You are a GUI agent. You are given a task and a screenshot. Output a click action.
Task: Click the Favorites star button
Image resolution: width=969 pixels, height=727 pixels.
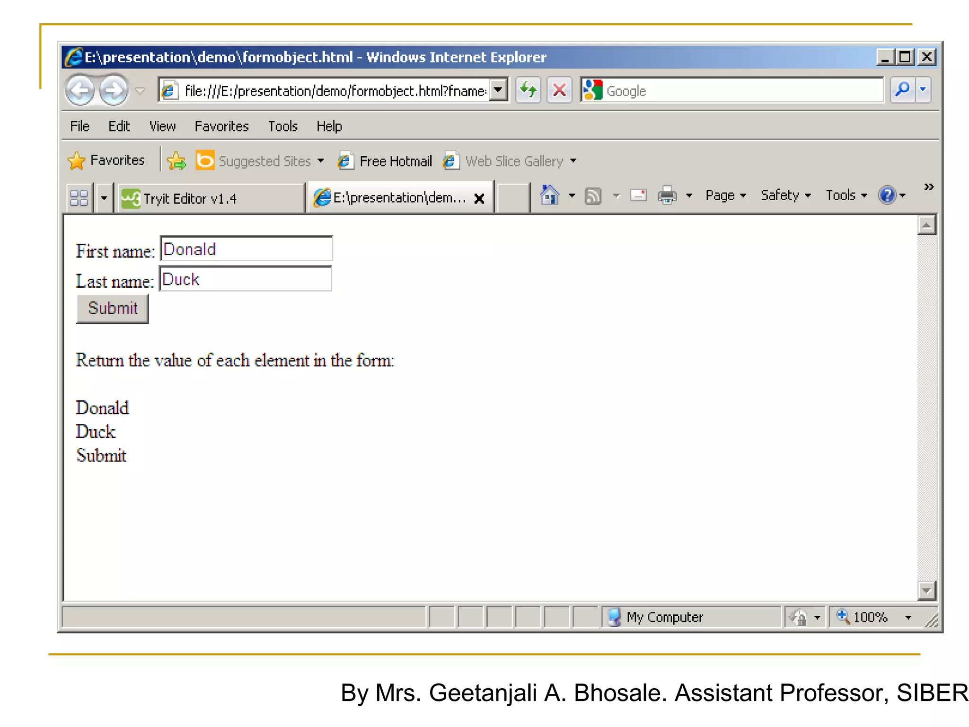pyautogui.click(x=106, y=160)
